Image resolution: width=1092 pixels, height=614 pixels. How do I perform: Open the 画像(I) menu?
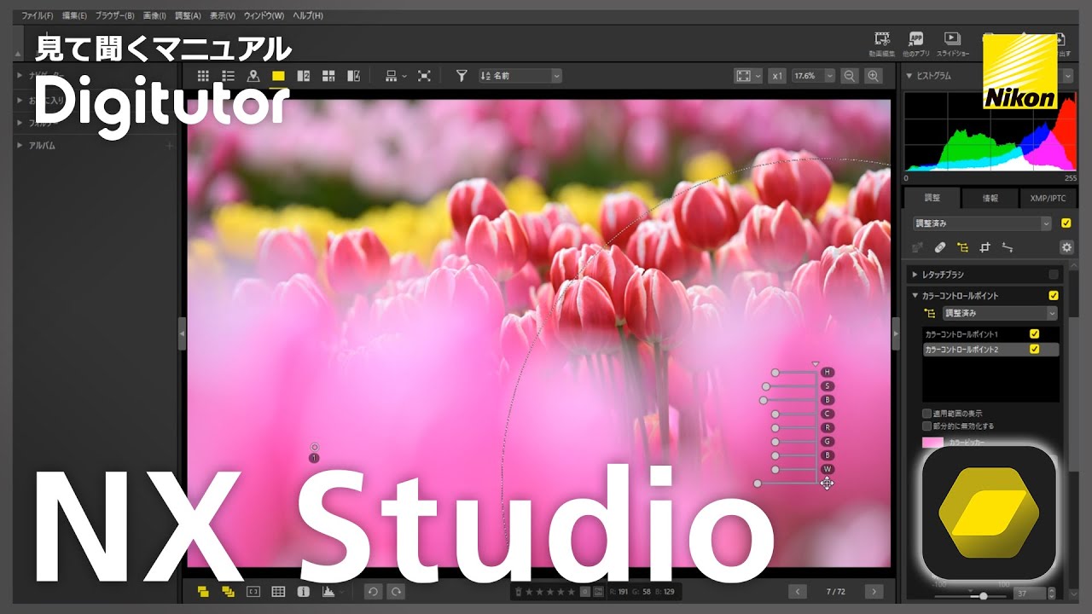tap(154, 15)
